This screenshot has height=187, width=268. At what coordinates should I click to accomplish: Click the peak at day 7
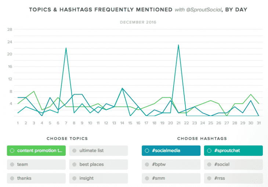[x=66, y=48]
